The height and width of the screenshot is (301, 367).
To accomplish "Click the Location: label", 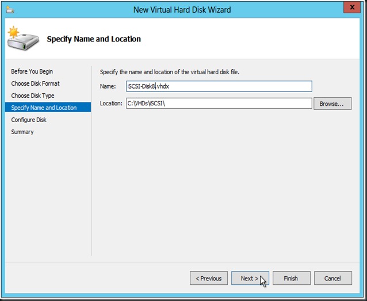I will [x=112, y=104].
